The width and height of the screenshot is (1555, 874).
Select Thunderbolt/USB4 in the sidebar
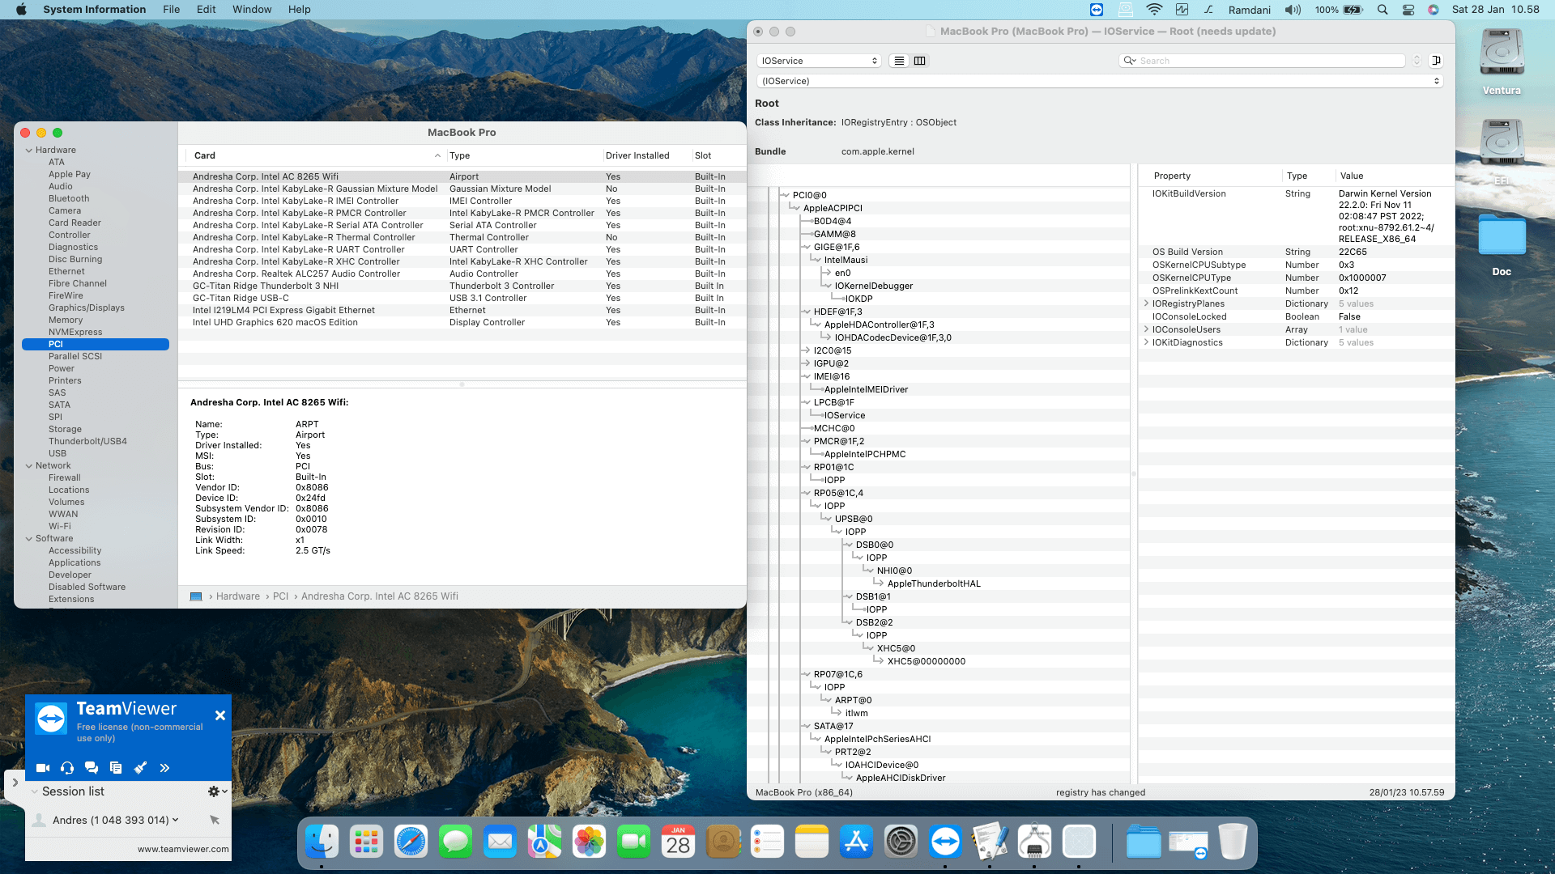click(x=87, y=442)
